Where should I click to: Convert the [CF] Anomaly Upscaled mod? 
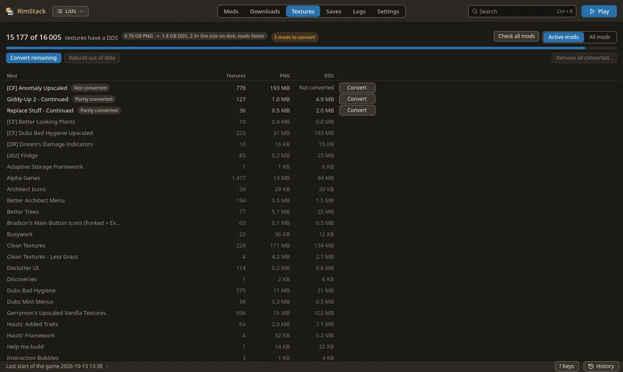coord(357,88)
